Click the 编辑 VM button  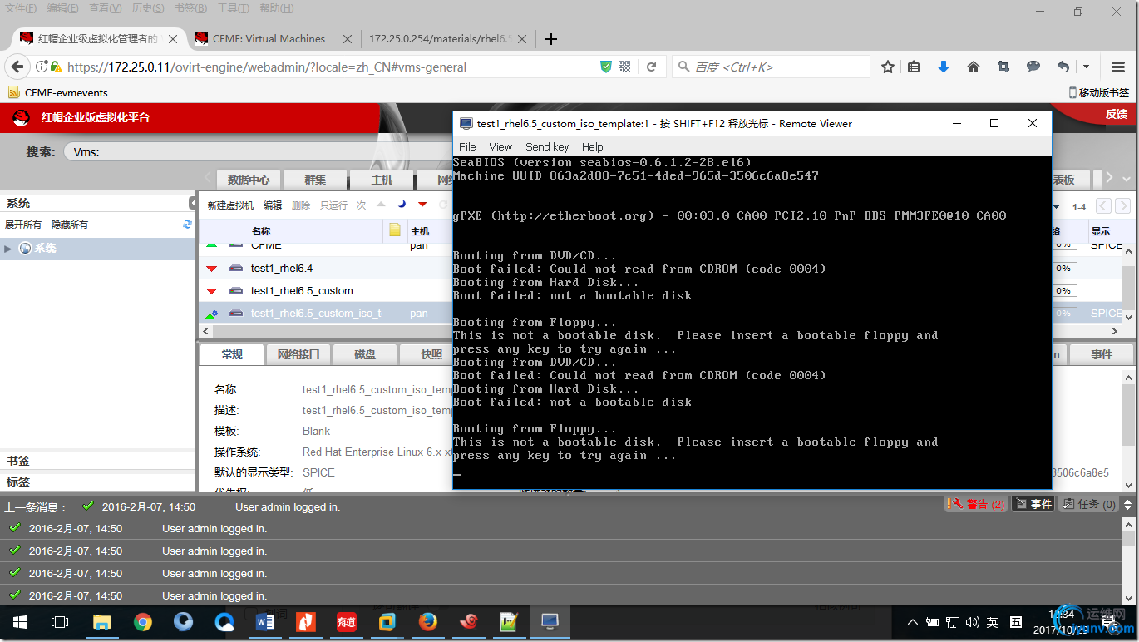coord(273,205)
